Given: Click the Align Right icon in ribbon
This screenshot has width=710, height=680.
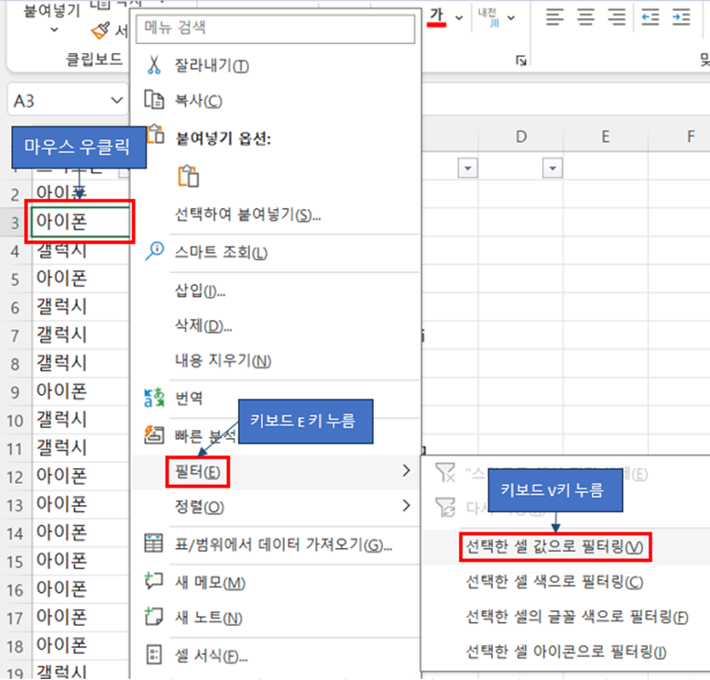Looking at the screenshot, I should 617,17.
